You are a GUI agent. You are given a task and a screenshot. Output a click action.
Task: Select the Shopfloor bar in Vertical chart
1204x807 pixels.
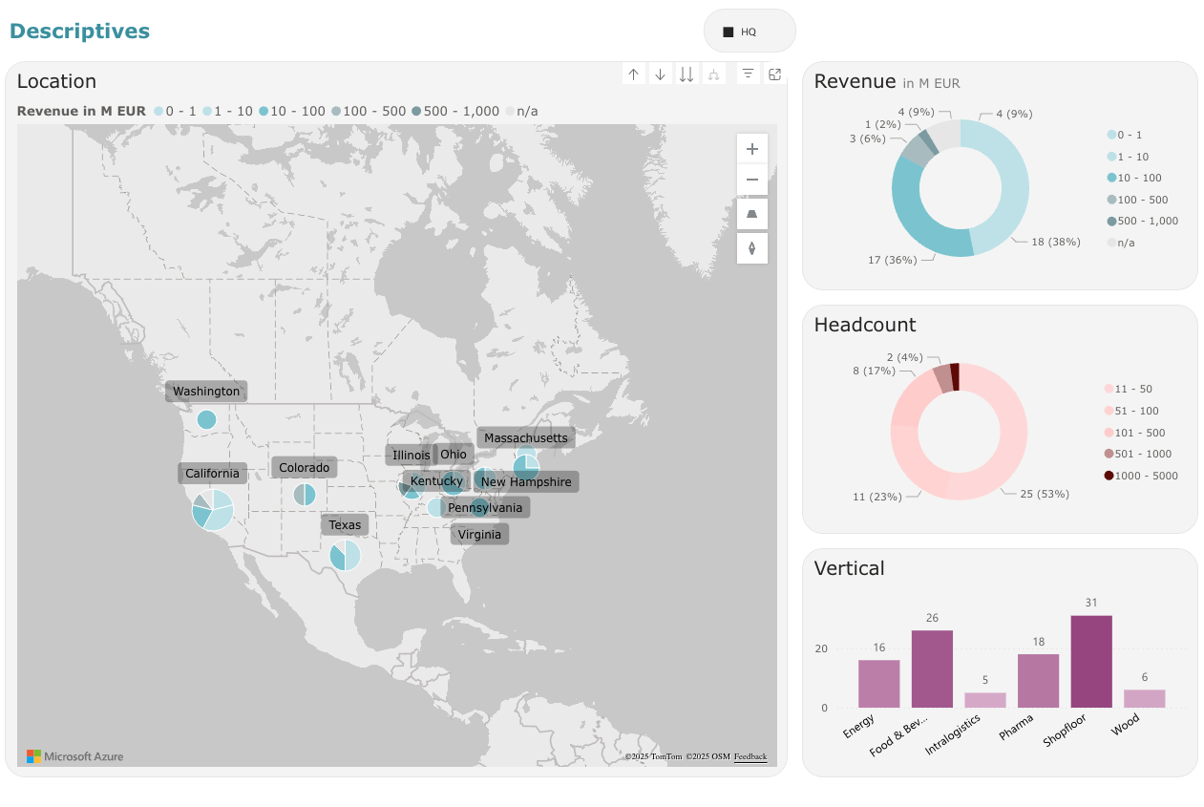(1091, 662)
